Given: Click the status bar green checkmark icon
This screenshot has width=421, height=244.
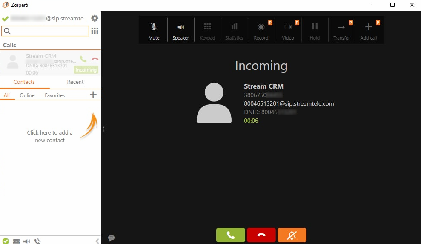Looking at the screenshot, I should 6,241.
